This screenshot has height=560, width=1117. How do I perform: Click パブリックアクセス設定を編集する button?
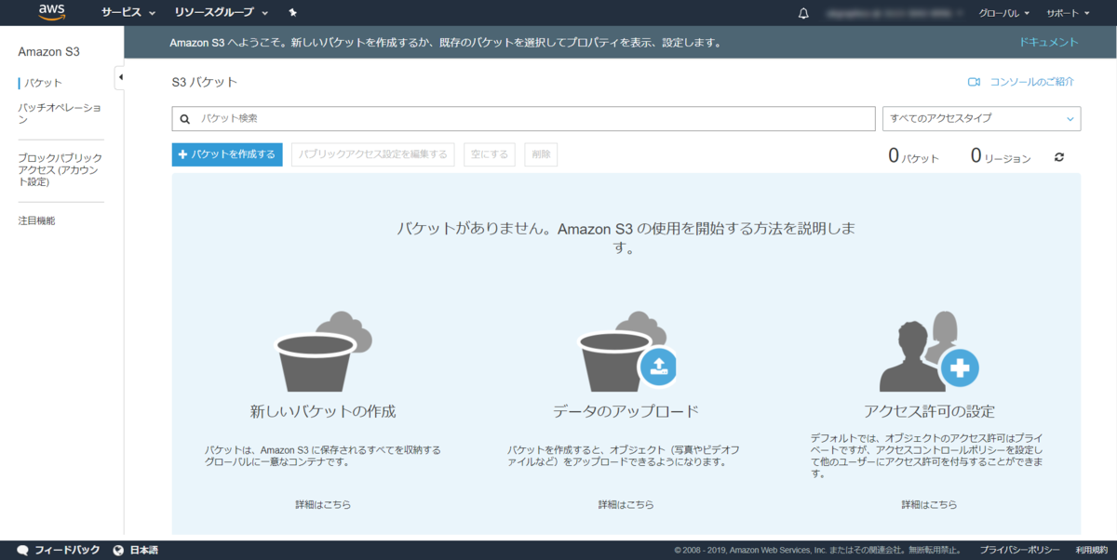click(x=372, y=154)
